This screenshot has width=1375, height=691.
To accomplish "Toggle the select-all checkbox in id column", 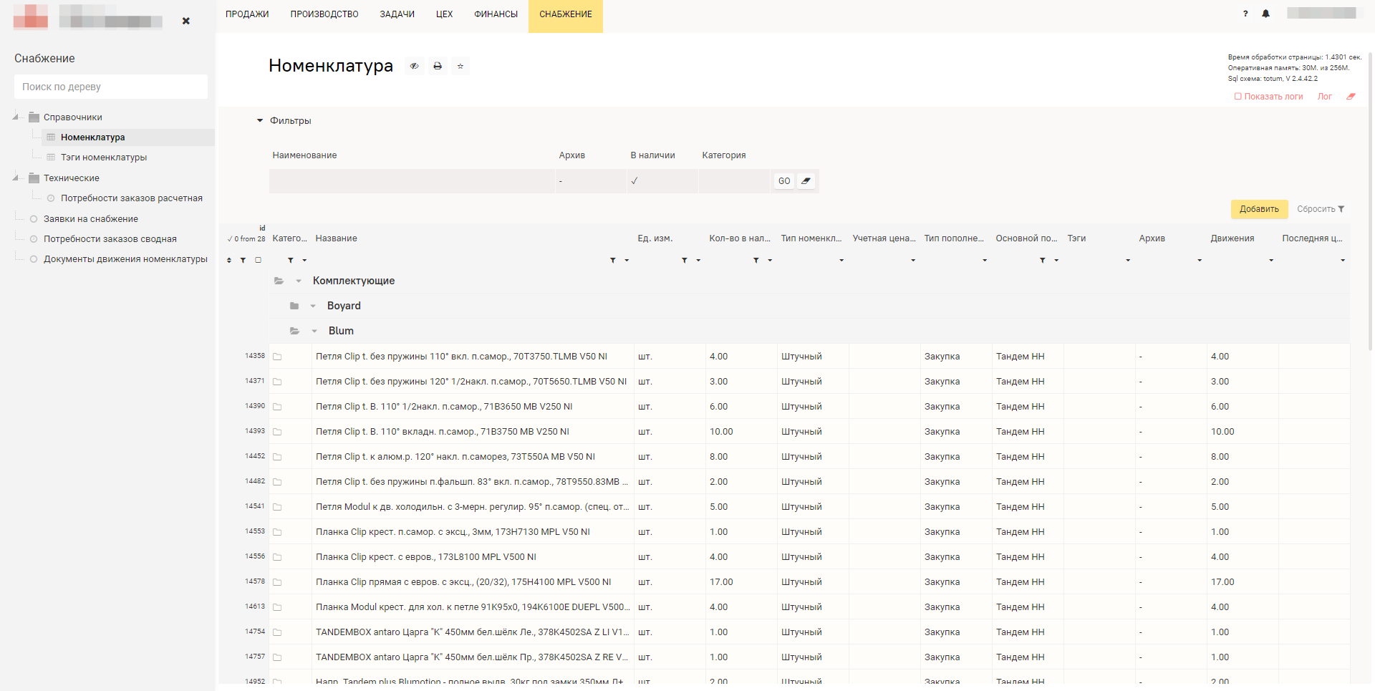I will 259,260.
